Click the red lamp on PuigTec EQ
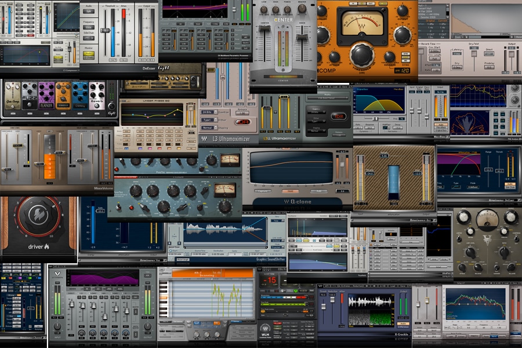The height and width of the screenshot is (348, 522). pyautogui.click(x=132, y=208)
